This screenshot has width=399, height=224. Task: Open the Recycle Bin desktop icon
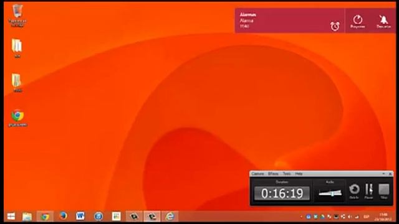17,15
